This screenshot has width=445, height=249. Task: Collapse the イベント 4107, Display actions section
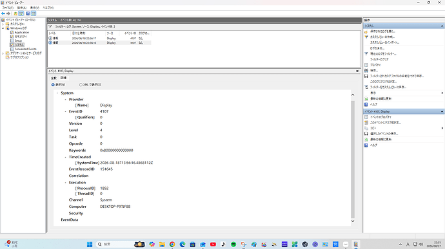click(442, 111)
